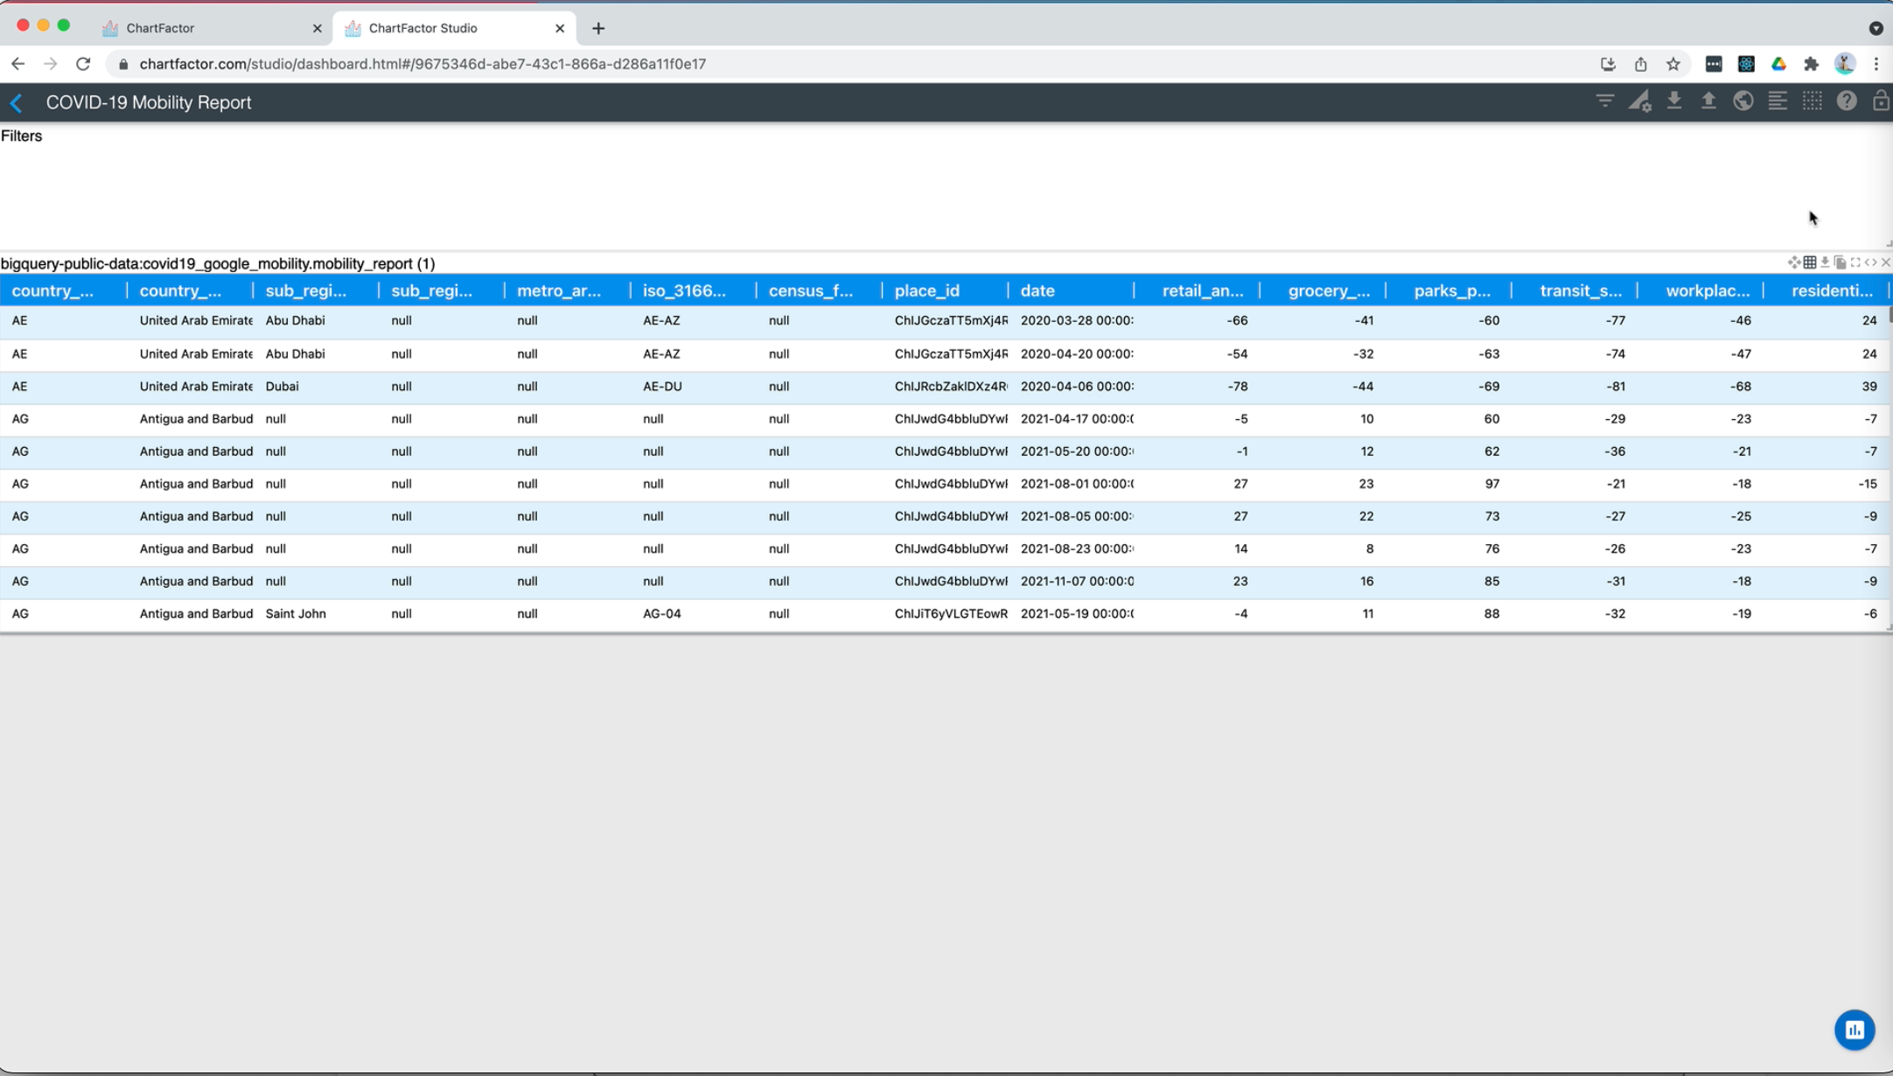Click the upload arrow in dashboard header
The image size is (1893, 1076).
coord(1708,101)
